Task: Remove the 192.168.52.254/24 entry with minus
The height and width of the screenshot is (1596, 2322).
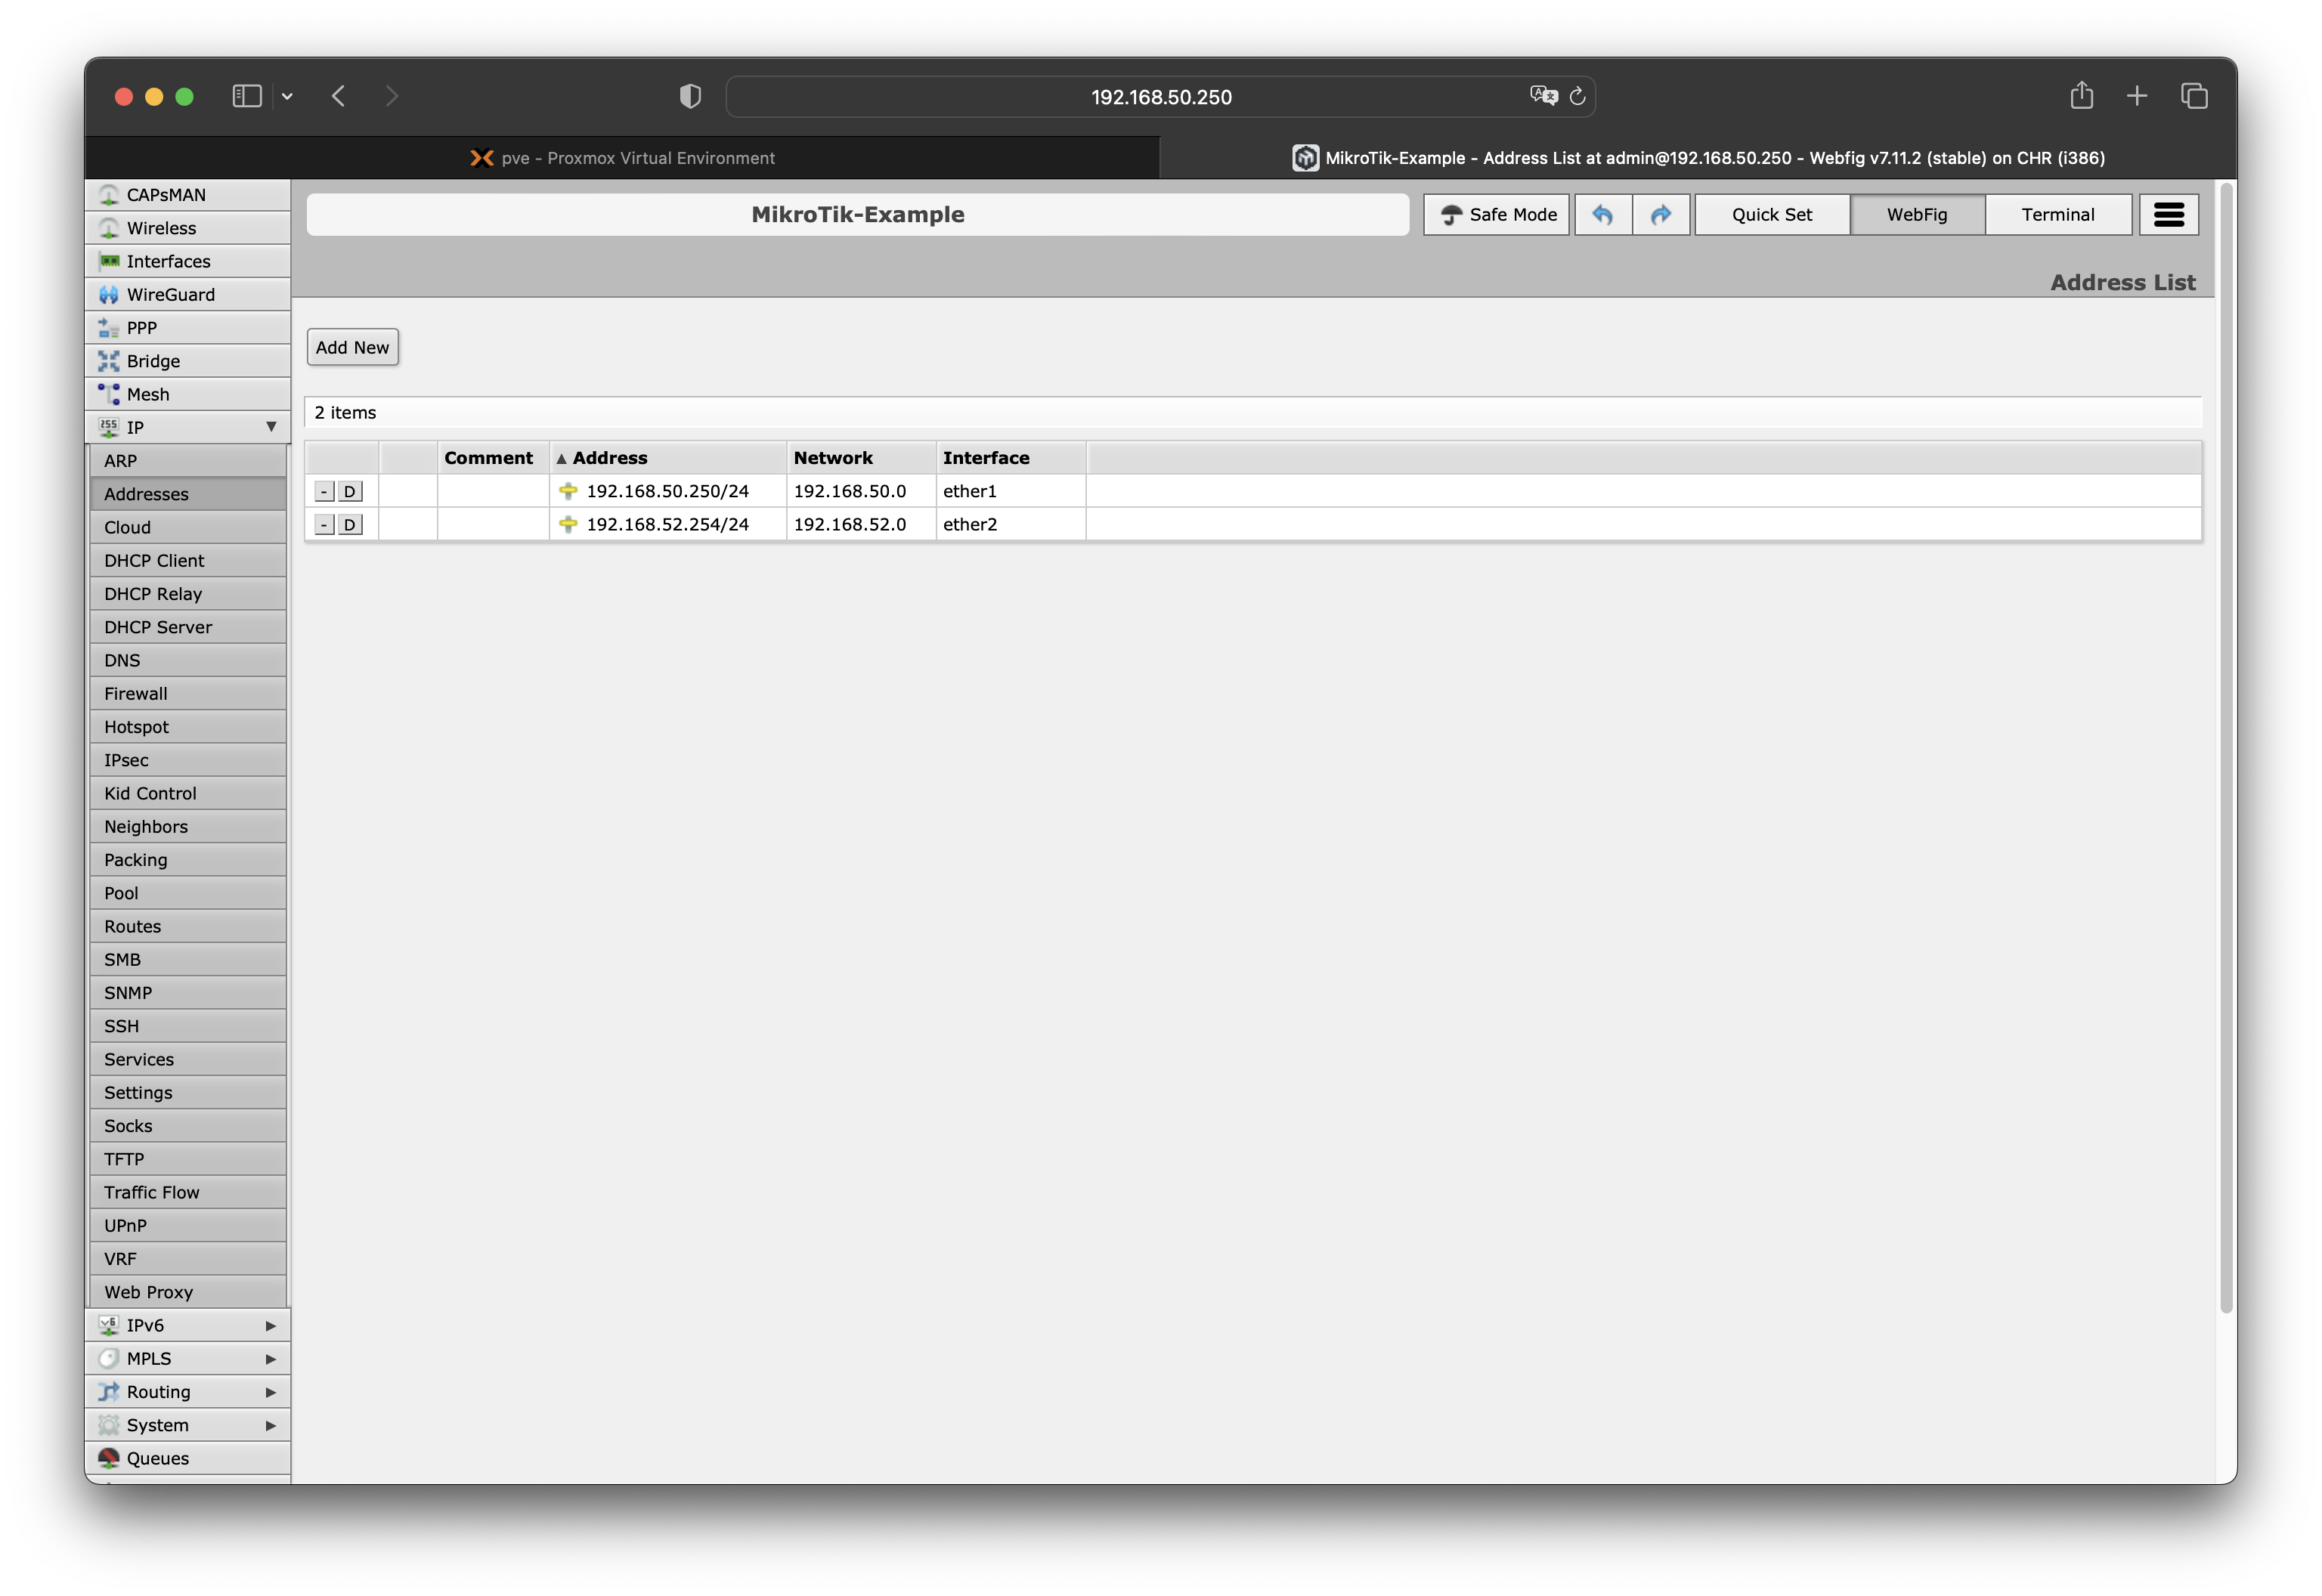Action: pyautogui.click(x=324, y=524)
